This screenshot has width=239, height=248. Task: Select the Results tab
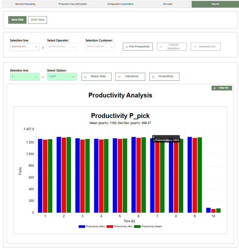click(215, 4)
